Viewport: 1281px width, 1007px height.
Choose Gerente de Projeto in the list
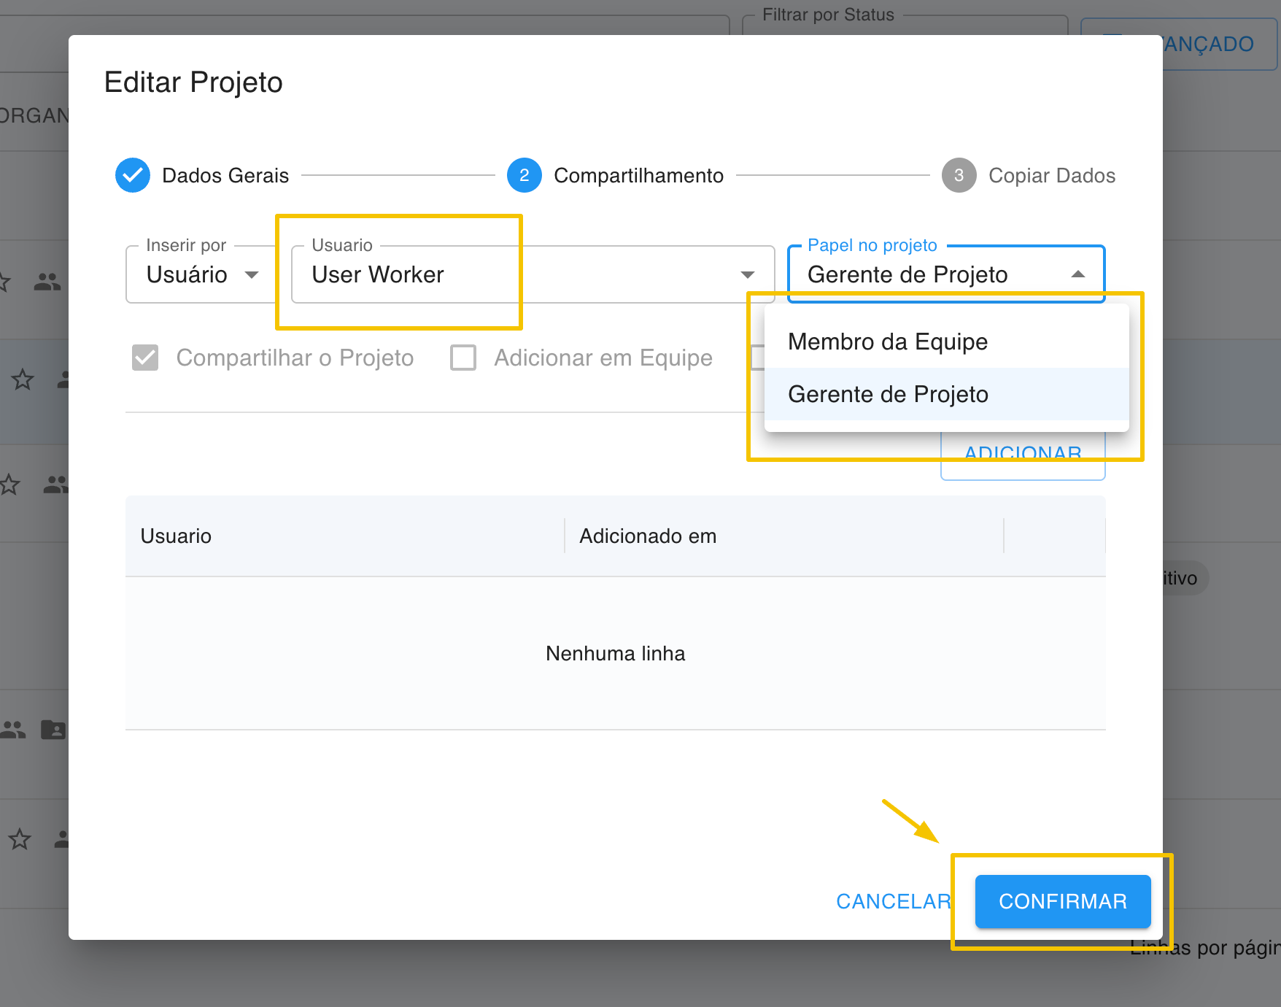pyautogui.click(x=947, y=394)
